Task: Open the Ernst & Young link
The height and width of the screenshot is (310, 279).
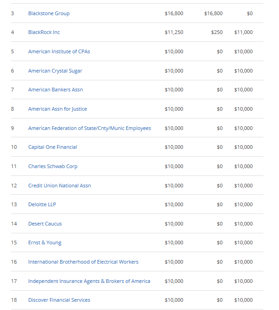Action: 45,242
